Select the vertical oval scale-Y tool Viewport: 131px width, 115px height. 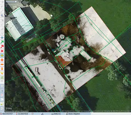(2, 69)
